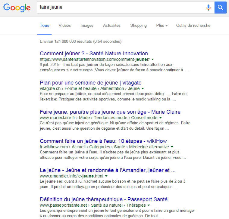Click the blue magnifying glass search button

pos(220,8)
